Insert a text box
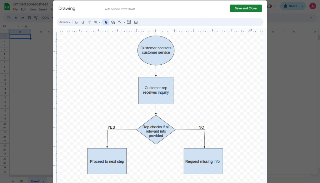Image resolution: width=320 pixels, height=183 pixels. pyautogui.click(x=129, y=22)
